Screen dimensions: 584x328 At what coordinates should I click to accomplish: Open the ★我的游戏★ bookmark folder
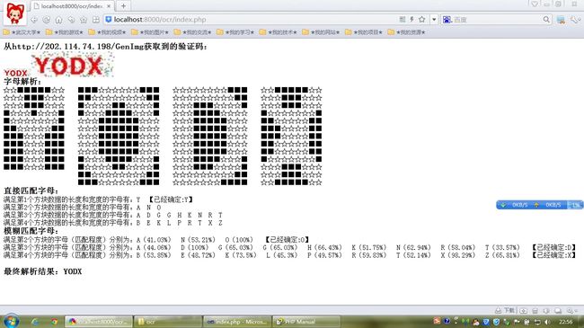click(65, 32)
